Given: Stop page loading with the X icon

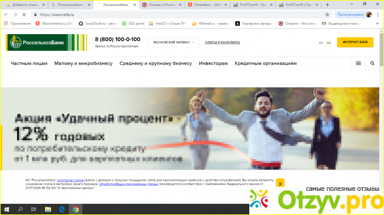Looking at the screenshot, I should 24,15.
